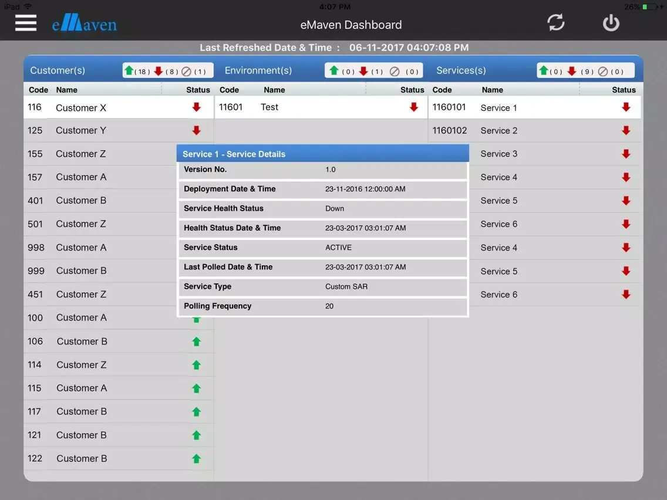
Task: Click the Services(s) panel header
Action: (461, 70)
